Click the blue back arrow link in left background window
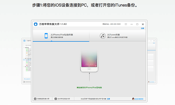Screen dimensions: 175x105 pos(27,79)
